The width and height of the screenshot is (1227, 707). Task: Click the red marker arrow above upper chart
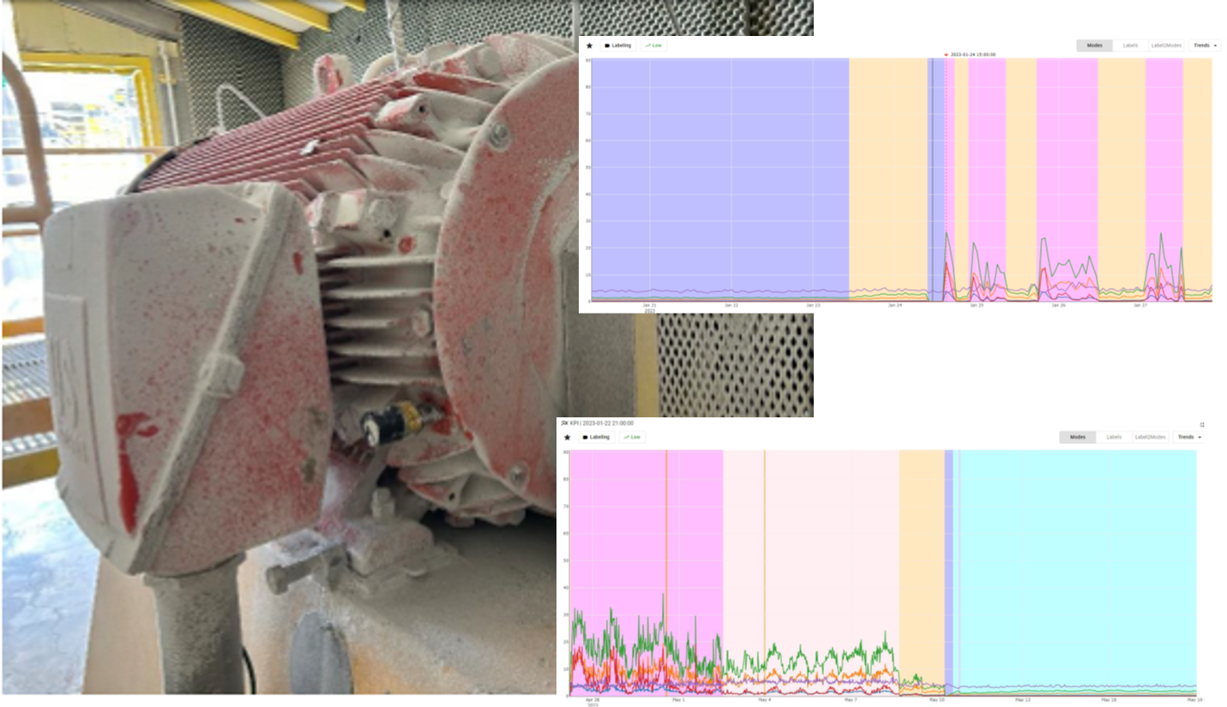point(946,55)
